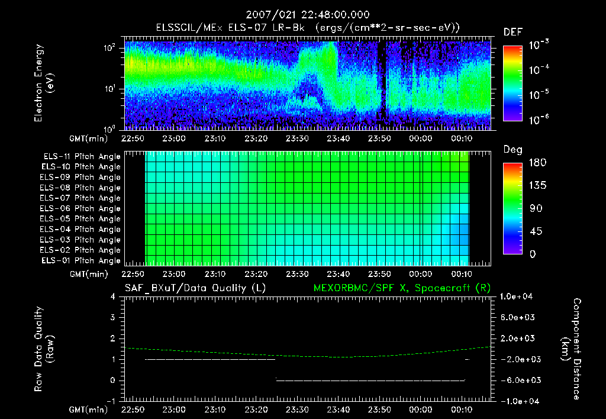
Task: Click the 23:40 tick on spectrogram time axis
Action: [338, 138]
